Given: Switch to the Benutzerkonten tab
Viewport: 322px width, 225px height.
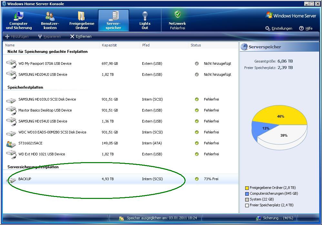Looking at the screenshot, I should tap(50, 21).
